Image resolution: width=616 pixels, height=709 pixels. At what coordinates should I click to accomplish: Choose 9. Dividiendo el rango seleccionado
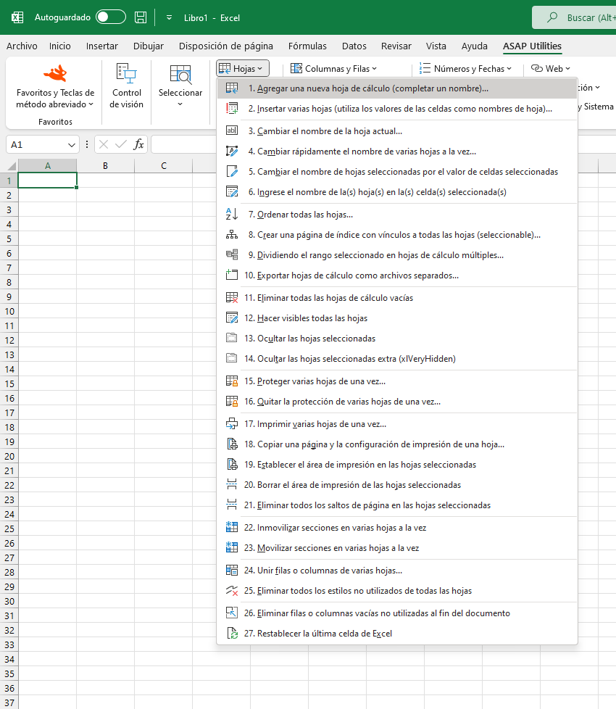tap(397, 255)
